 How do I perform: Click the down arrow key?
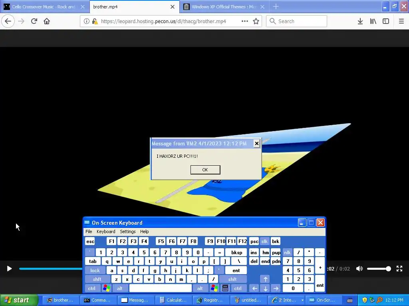point(265,288)
